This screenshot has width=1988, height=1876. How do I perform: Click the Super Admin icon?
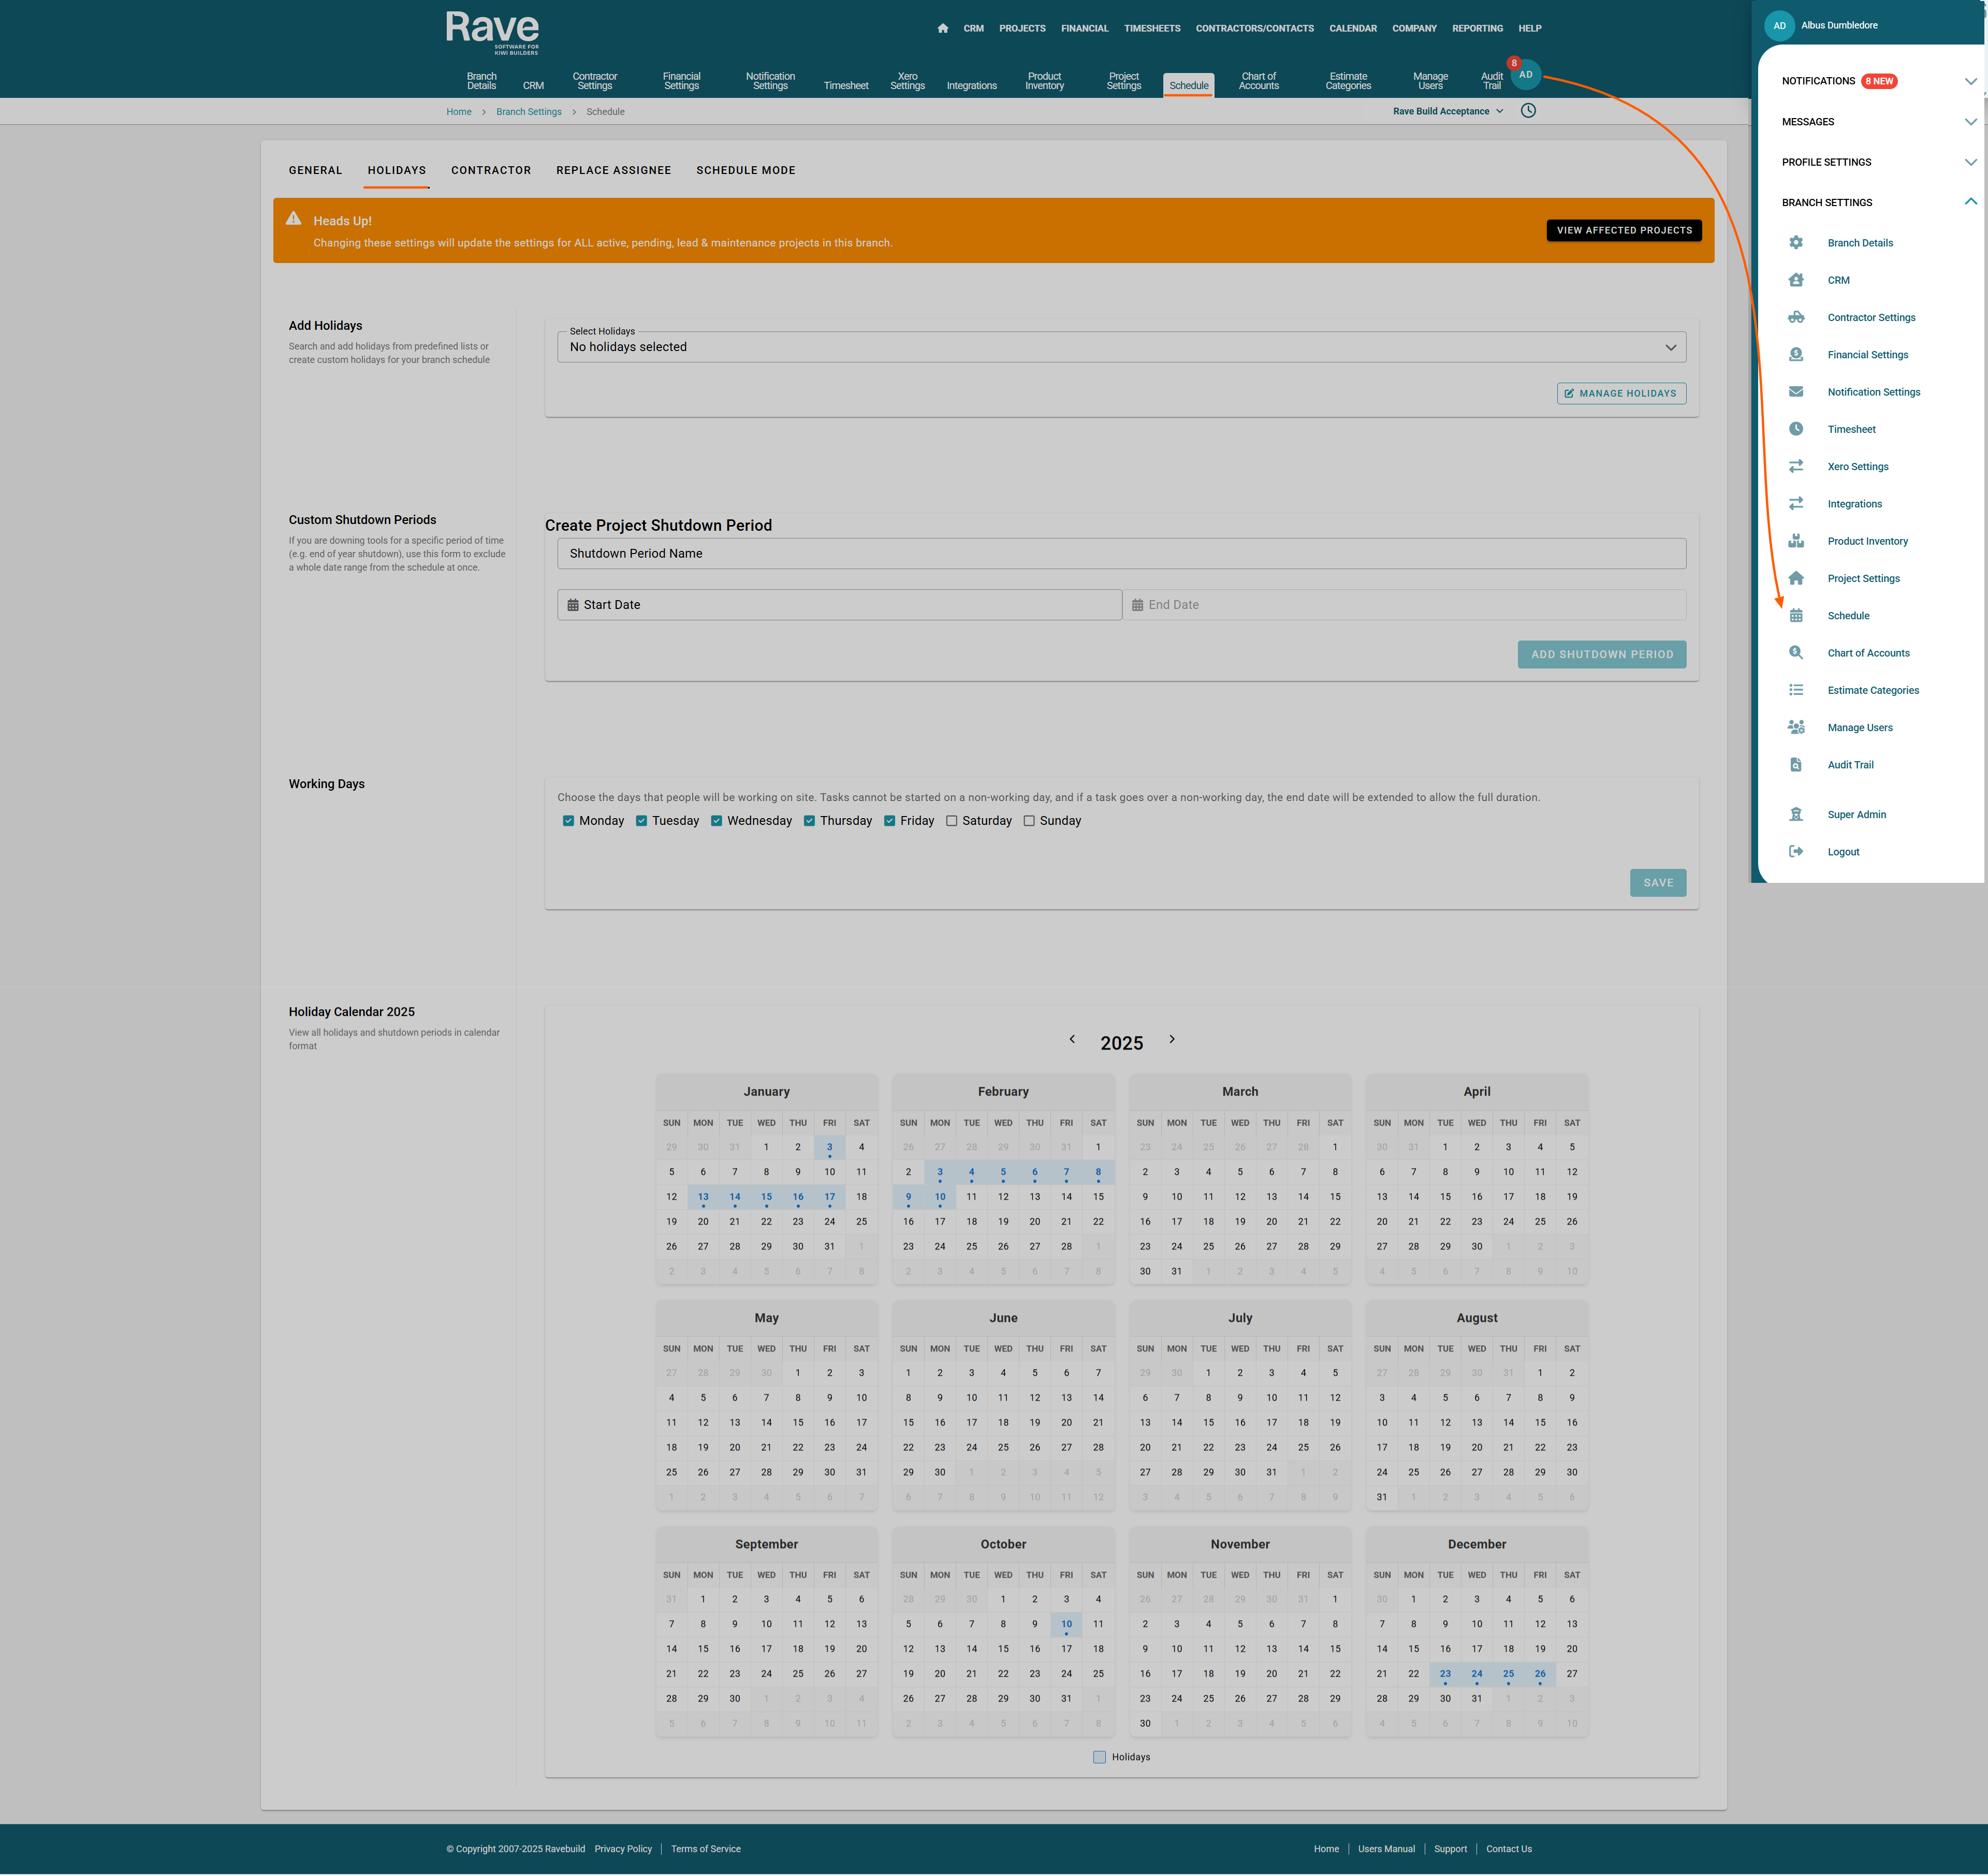[1796, 815]
